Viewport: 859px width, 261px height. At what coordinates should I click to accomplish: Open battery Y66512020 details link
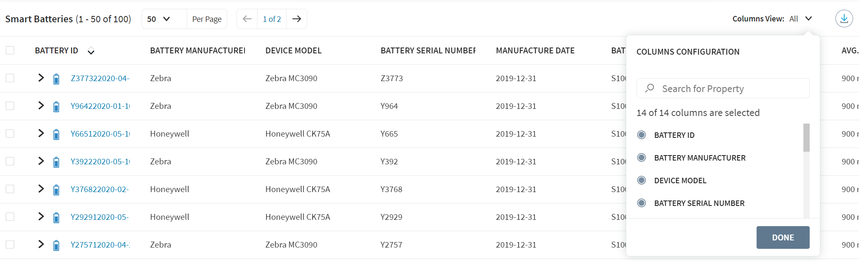pos(100,134)
